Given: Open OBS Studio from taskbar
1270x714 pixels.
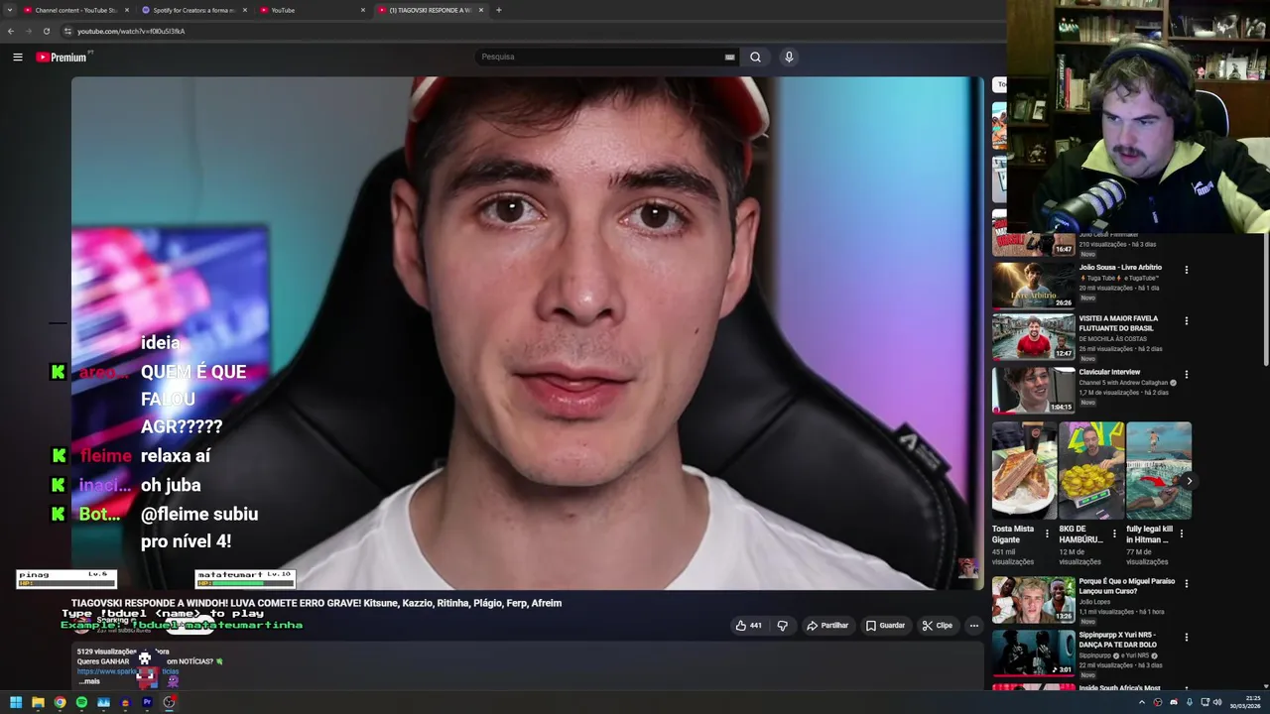Looking at the screenshot, I should coord(170,702).
